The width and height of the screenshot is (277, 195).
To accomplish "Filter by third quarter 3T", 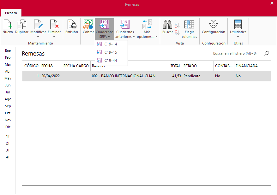I will pos(8,150).
